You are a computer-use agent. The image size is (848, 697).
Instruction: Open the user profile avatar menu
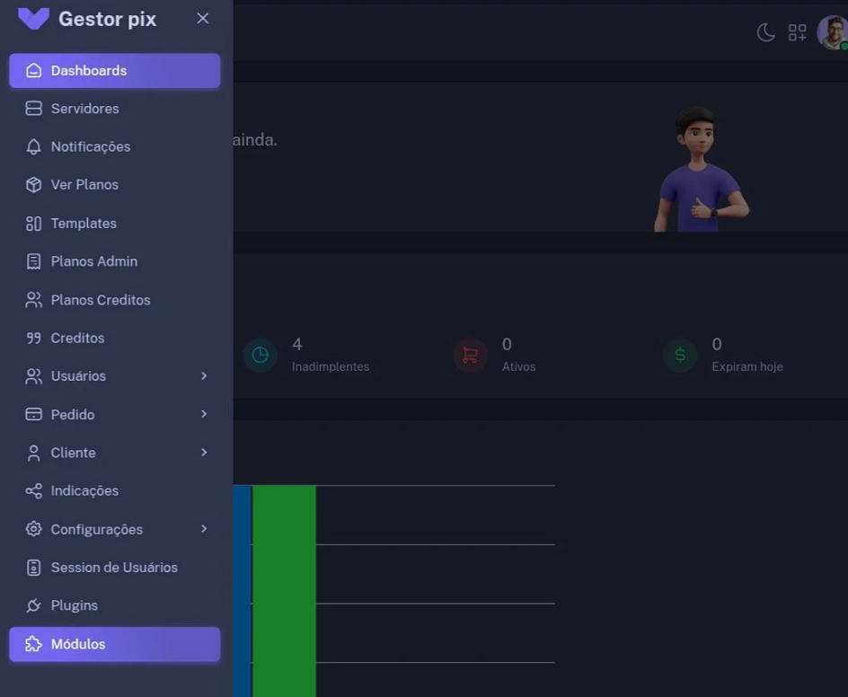(832, 33)
